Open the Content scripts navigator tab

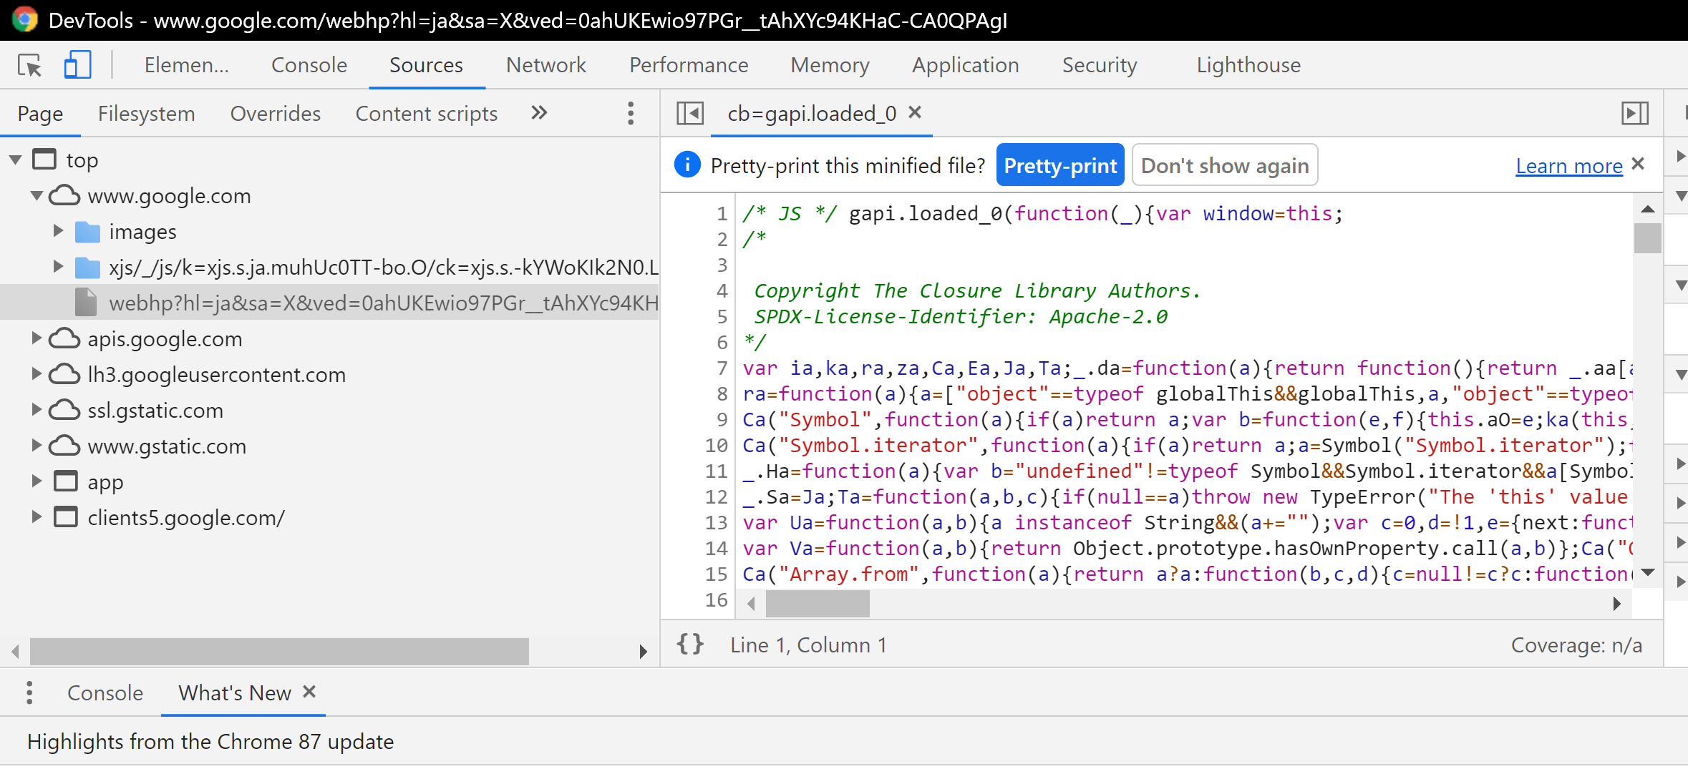click(426, 114)
